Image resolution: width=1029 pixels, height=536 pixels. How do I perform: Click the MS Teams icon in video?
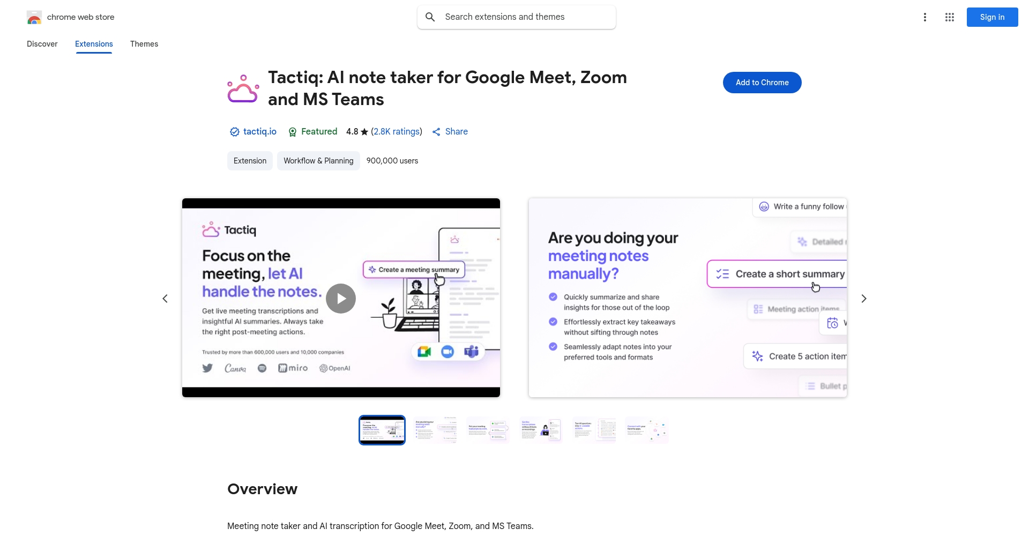[x=471, y=352]
